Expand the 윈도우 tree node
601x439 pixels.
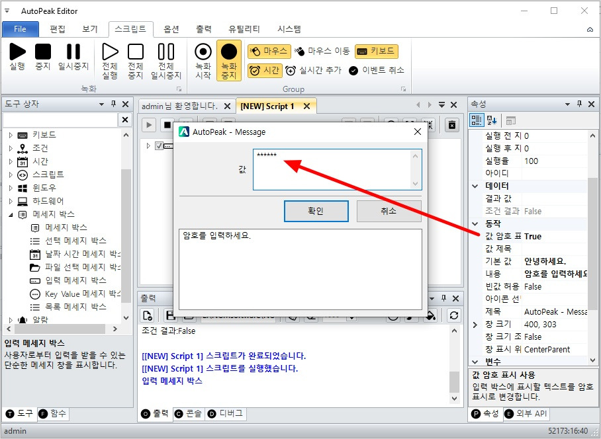pyautogui.click(x=11, y=188)
